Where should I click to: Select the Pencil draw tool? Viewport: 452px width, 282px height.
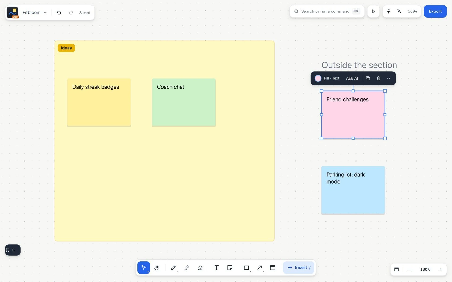click(173, 268)
